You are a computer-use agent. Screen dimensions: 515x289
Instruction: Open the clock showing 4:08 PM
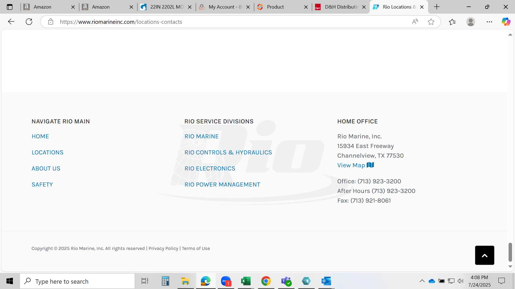(x=479, y=281)
